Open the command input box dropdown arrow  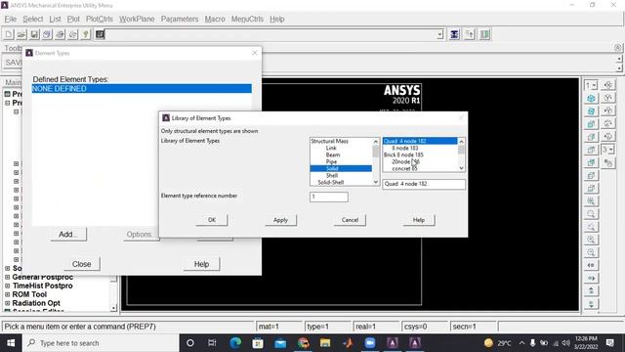439,35
